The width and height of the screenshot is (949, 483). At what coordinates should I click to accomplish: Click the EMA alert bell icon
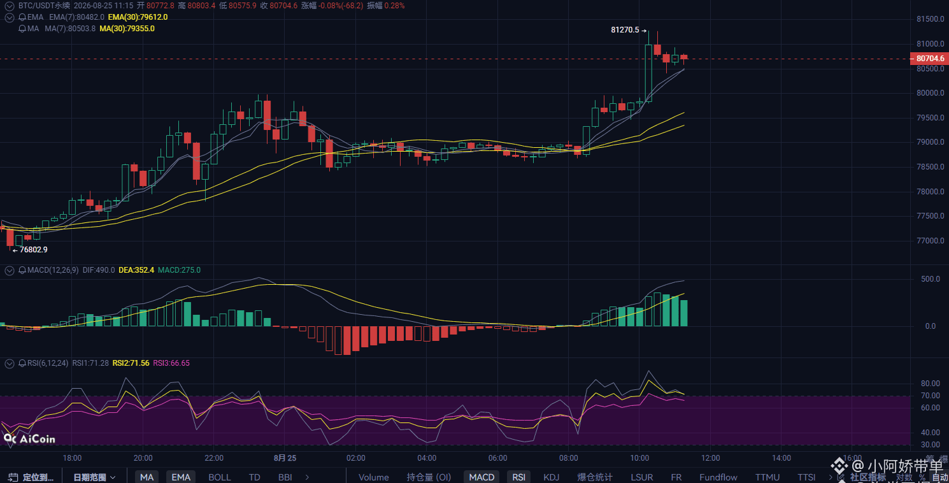click(23, 17)
